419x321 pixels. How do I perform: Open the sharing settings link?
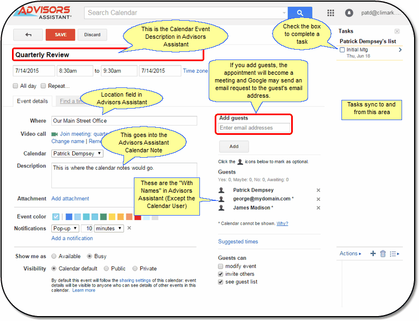135,280
